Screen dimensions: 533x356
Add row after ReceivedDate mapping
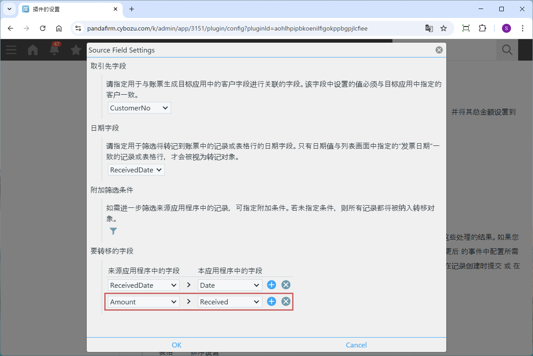[271, 285]
